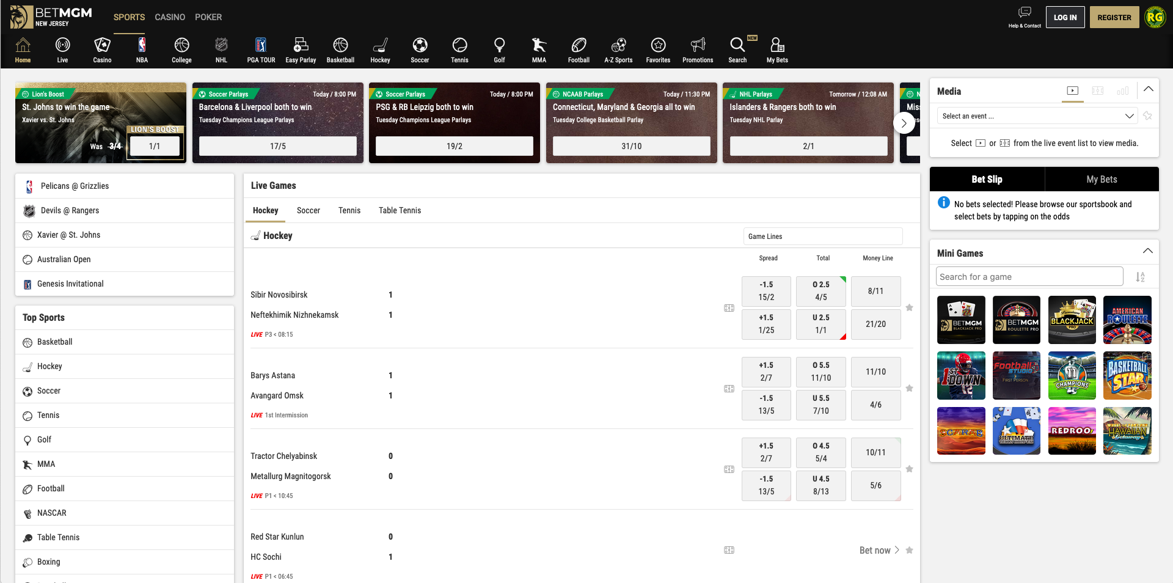Open the My Bets tab in bet slip
The image size is (1173, 583).
pos(1102,179)
